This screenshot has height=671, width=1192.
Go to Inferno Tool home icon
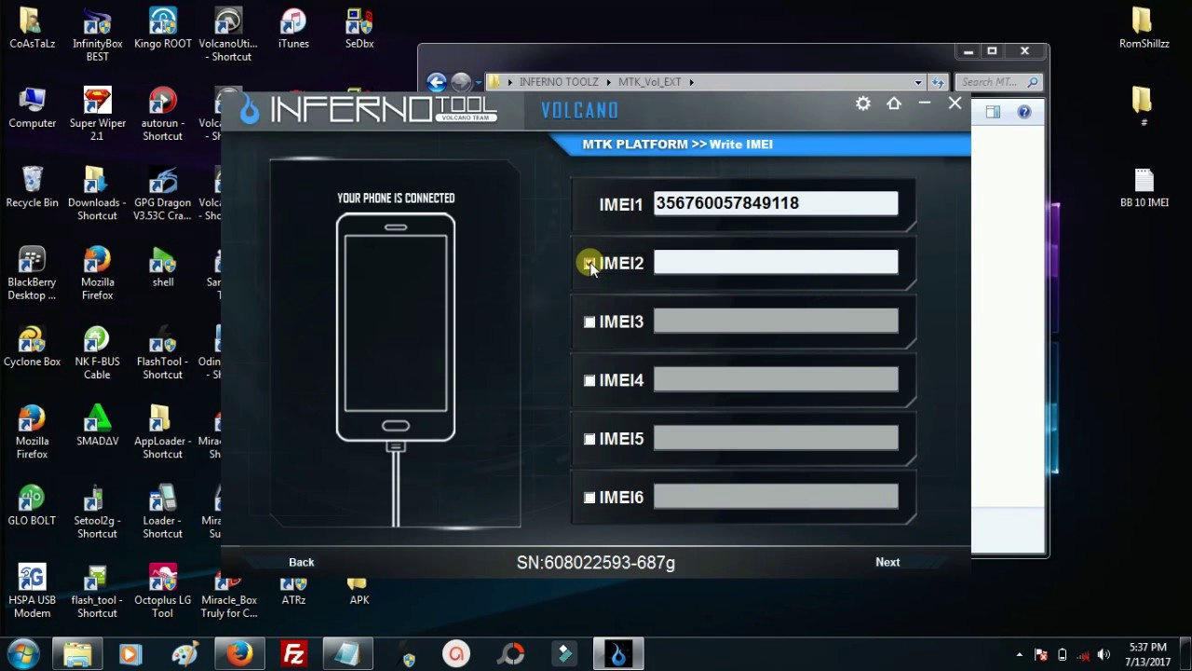pos(894,103)
